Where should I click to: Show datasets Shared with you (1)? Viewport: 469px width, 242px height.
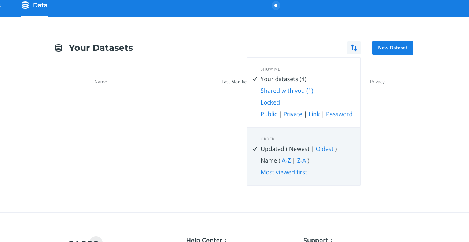tap(287, 91)
